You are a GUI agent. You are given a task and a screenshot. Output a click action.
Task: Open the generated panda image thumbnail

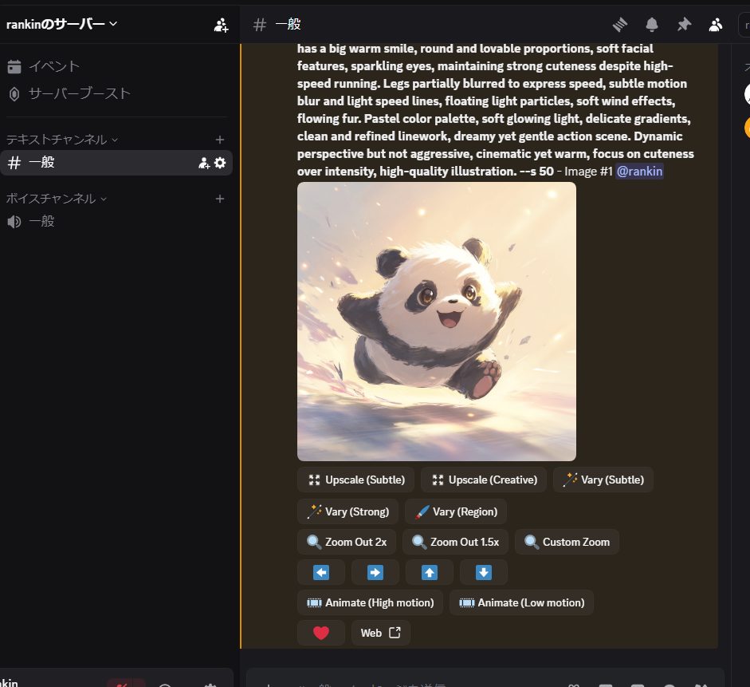click(x=436, y=322)
